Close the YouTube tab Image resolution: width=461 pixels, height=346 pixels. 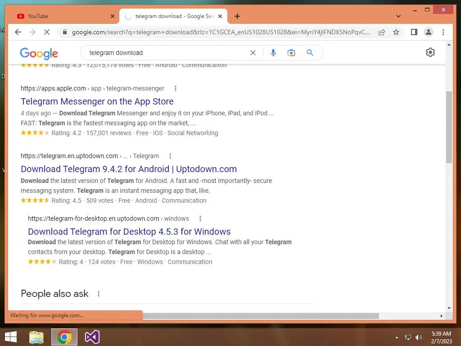(112, 16)
